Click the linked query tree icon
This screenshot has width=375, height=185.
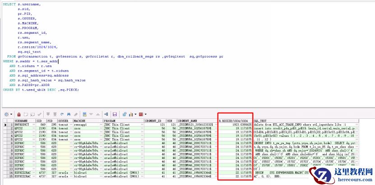coord(106,114)
